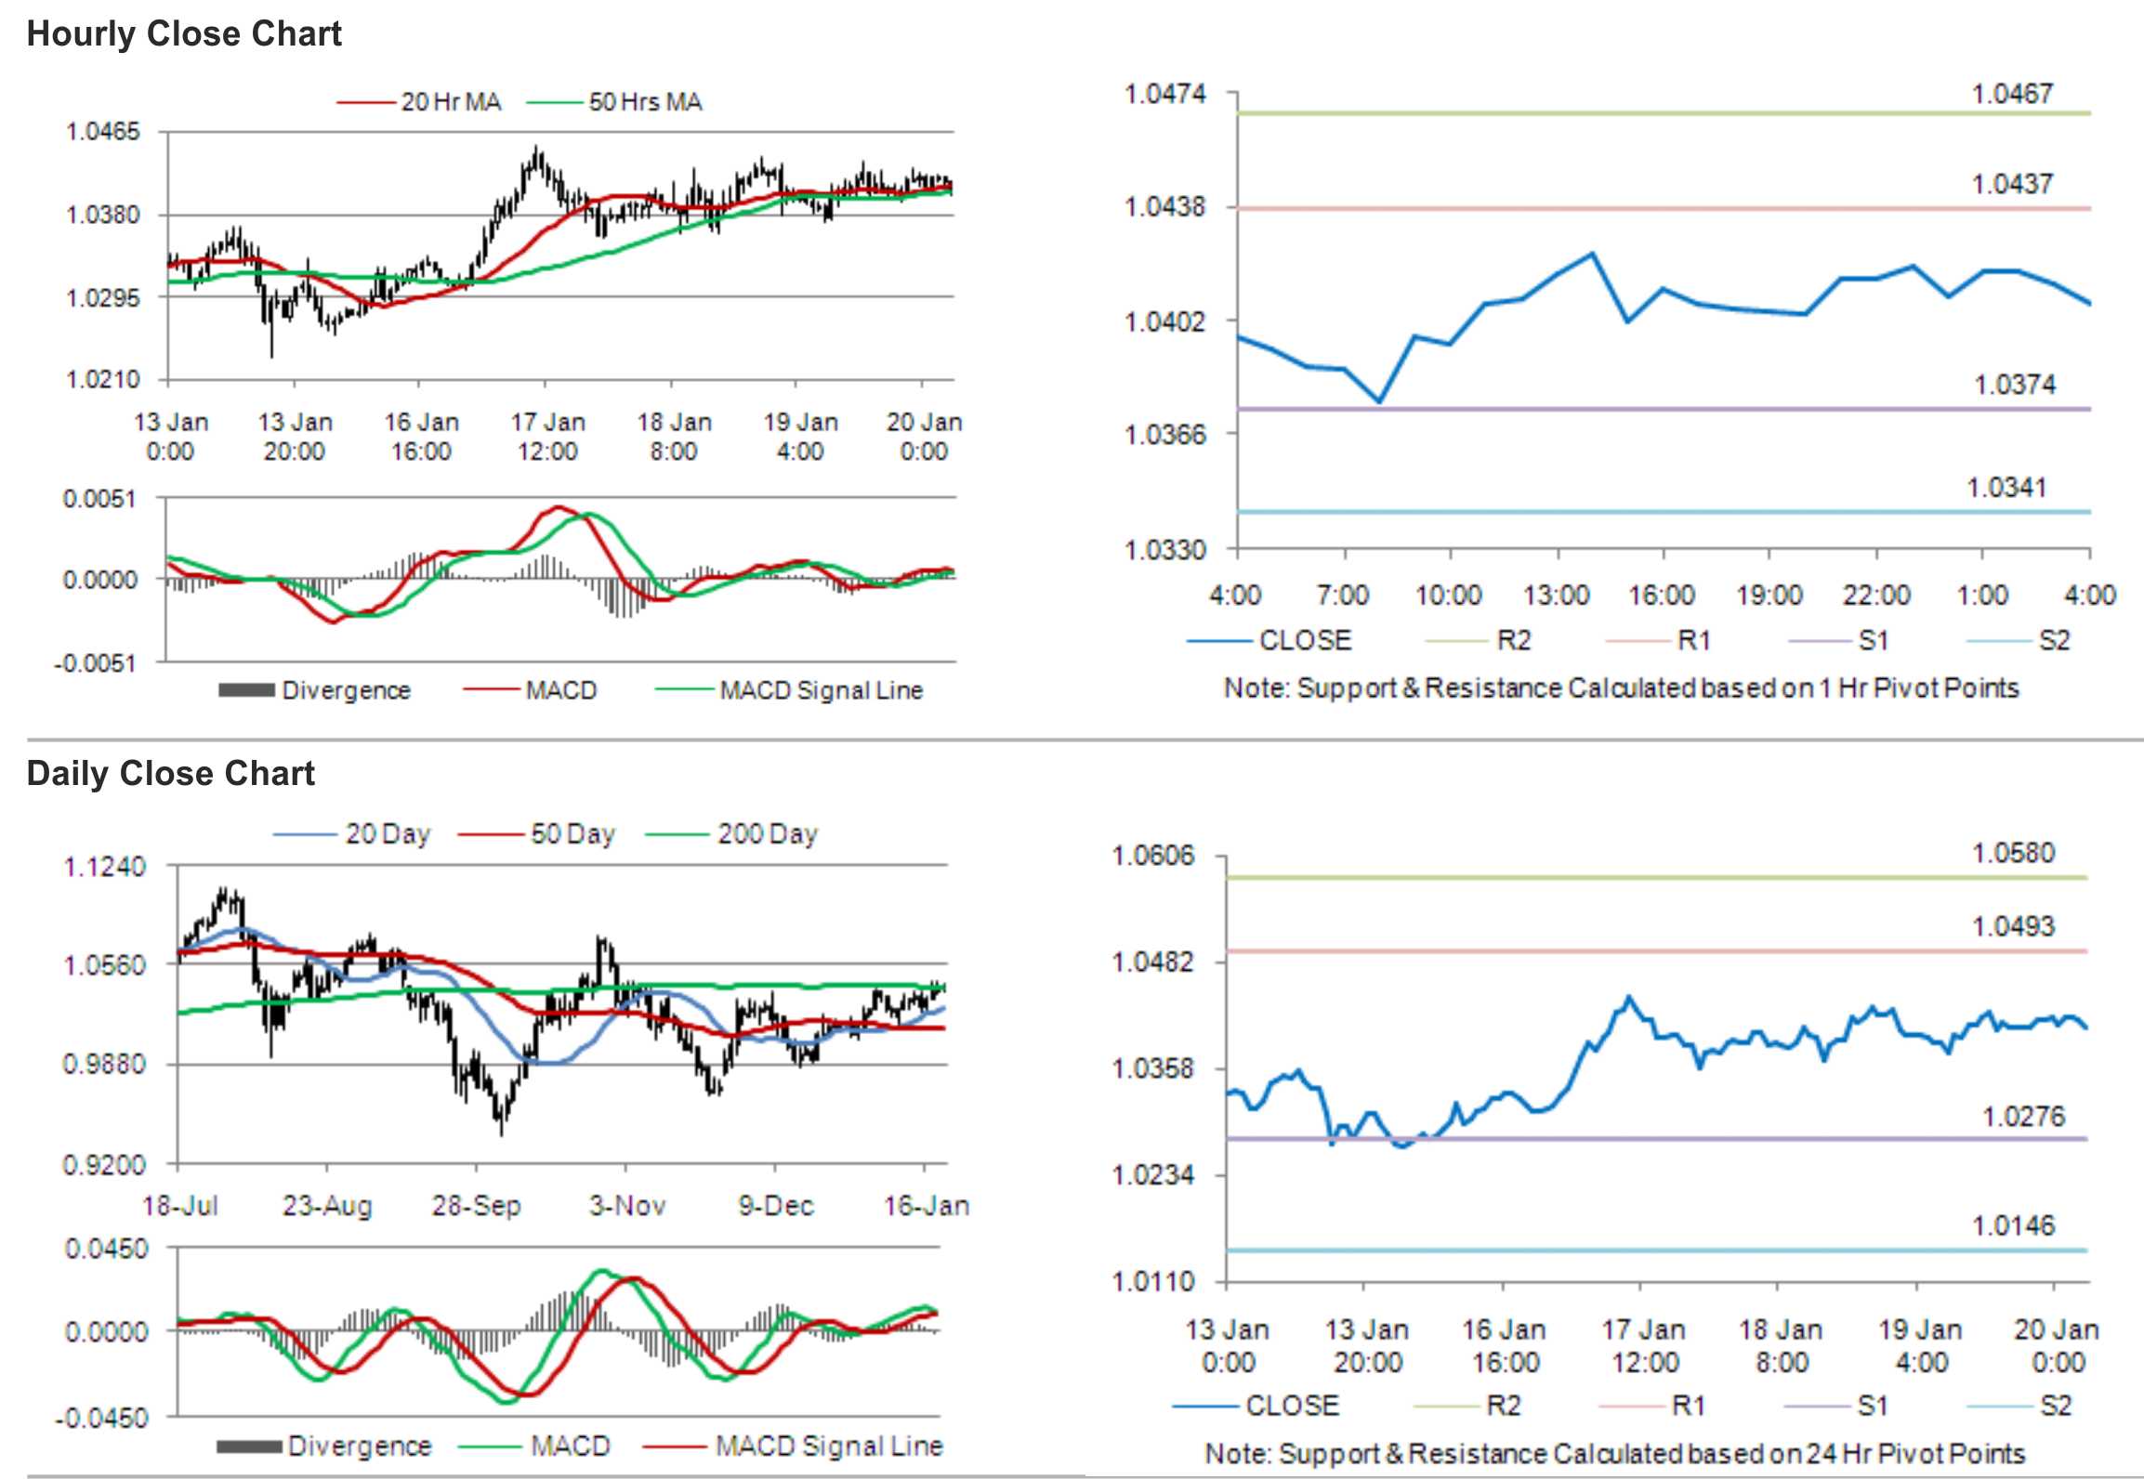Click the 'Daily Close Chart' heading
The height and width of the screenshot is (1479, 2144).
click(171, 774)
